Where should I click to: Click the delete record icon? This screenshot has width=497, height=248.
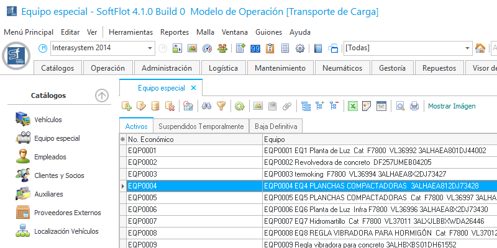[x=169, y=106]
